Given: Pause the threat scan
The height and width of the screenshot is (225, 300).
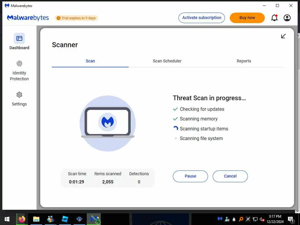Looking at the screenshot, I should (190, 176).
